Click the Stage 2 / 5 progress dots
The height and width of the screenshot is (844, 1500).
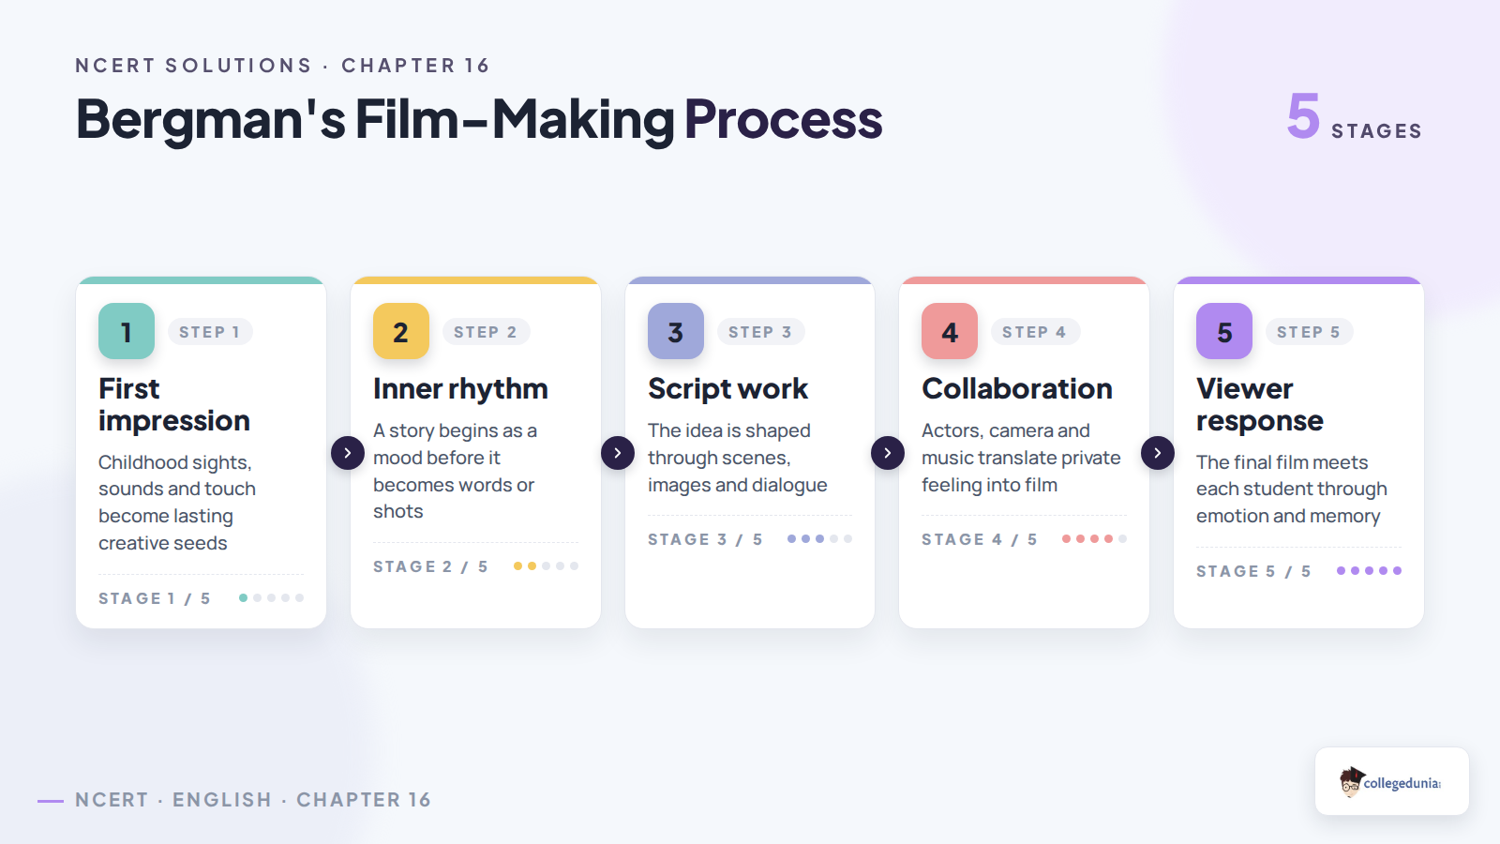click(x=546, y=565)
